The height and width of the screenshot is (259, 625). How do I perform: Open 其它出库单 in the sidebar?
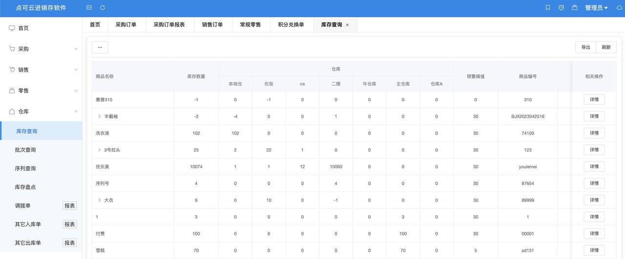[x=28, y=243]
